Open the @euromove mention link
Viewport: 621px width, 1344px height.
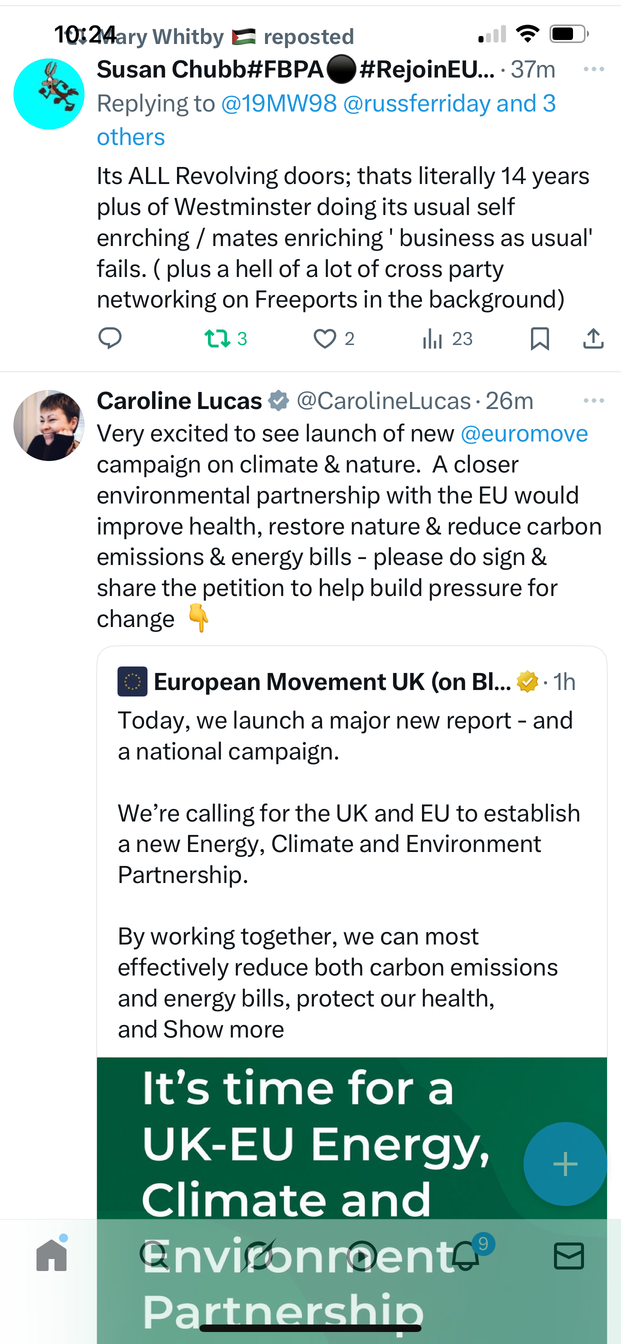click(x=524, y=433)
